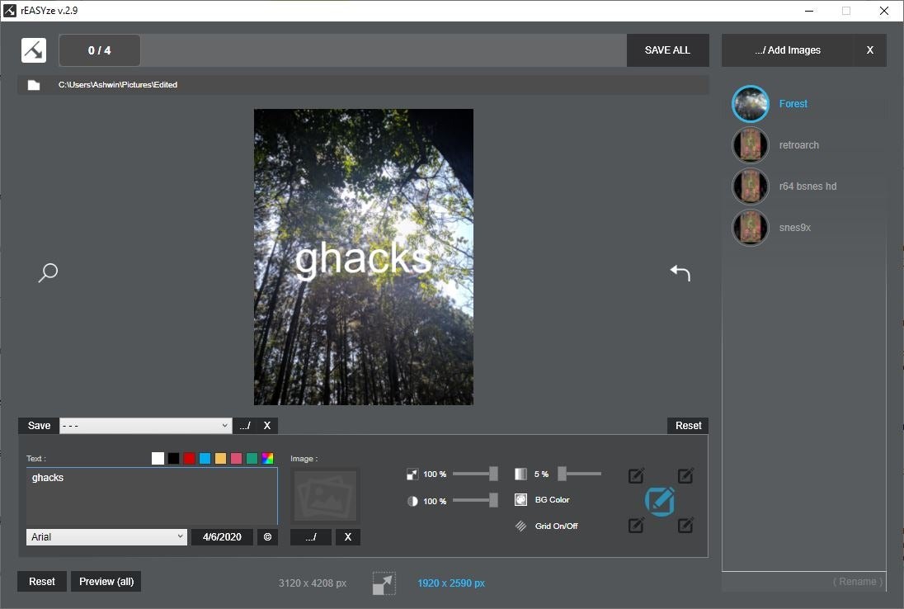Place watermark at the bottom-right corner
This screenshot has width=904, height=609.
click(685, 526)
